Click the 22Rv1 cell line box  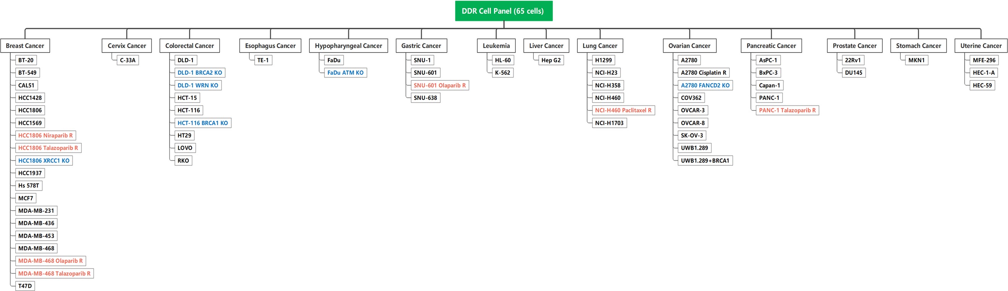pyautogui.click(x=853, y=60)
